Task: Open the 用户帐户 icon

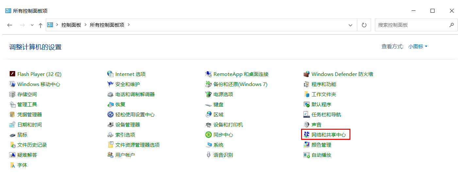Action: click(x=110, y=155)
